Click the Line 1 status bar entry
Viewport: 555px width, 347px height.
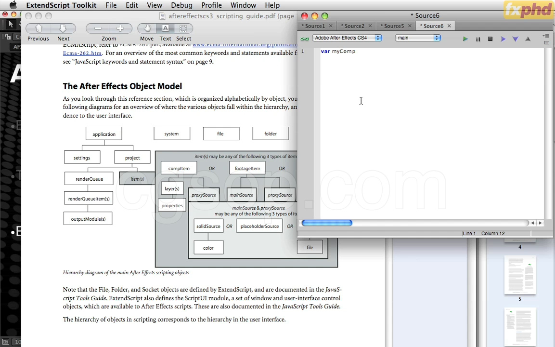pos(469,233)
